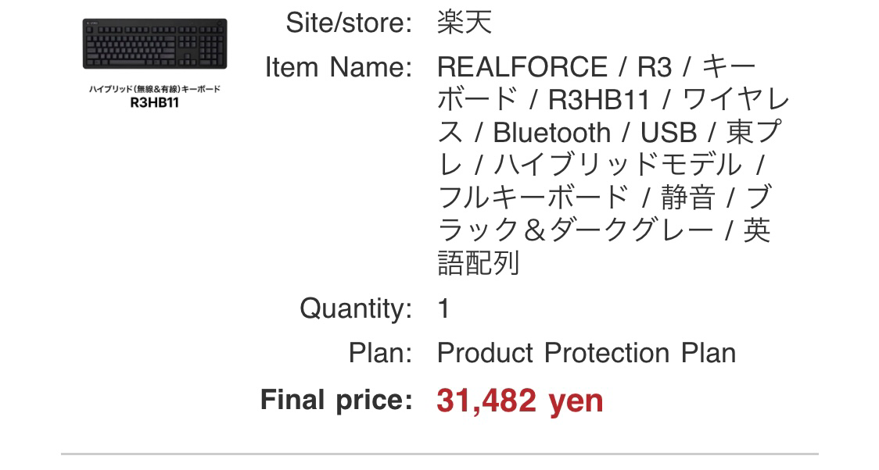The height and width of the screenshot is (470, 879).
Task: Click the ハイブリッドモデル text line
Action: pyautogui.click(x=618, y=165)
